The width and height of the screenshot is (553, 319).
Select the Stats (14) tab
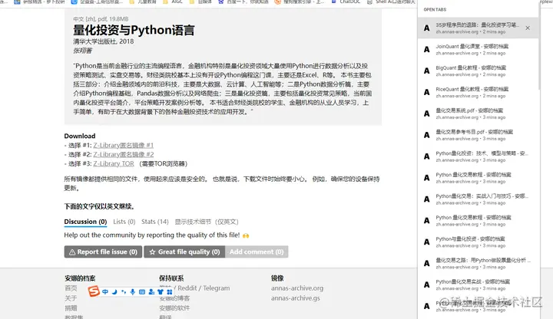pyautogui.click(x=155, y=222)
